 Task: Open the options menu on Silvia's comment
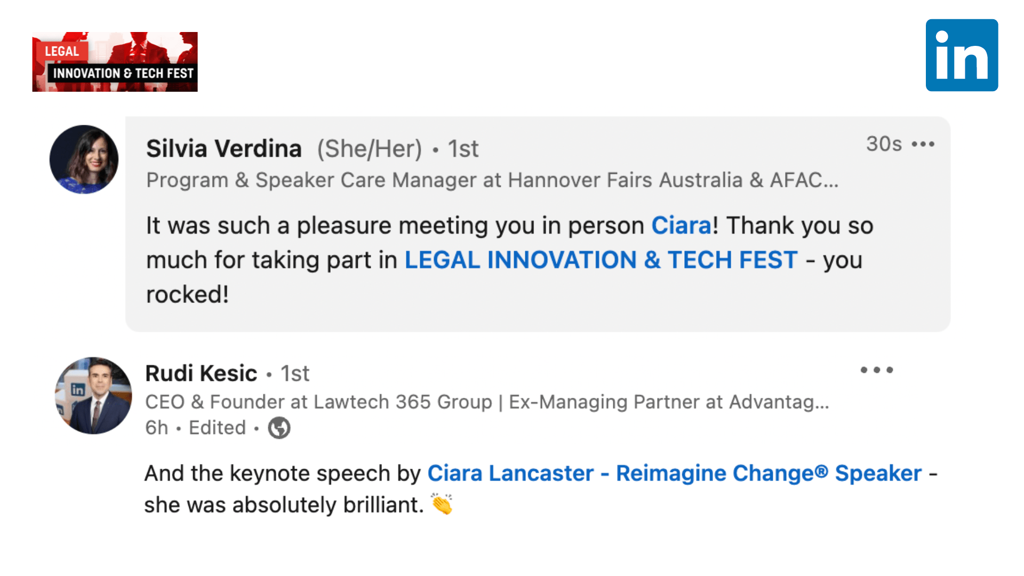(x=923, y=144)
